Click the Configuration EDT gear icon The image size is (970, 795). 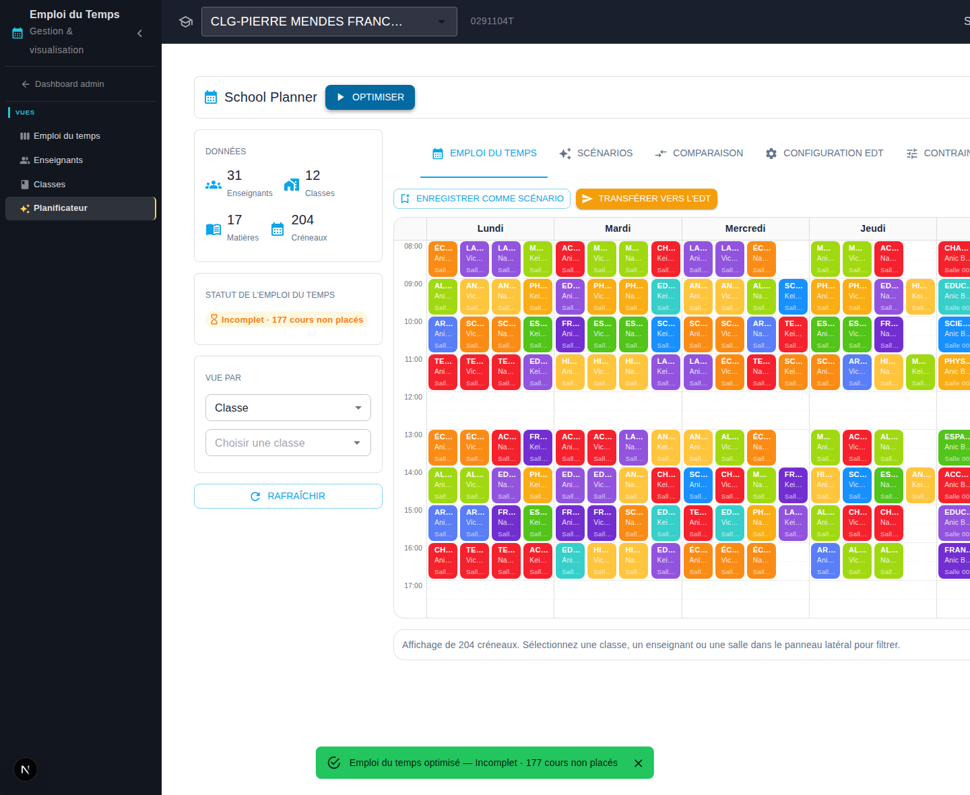coord(771,154)
